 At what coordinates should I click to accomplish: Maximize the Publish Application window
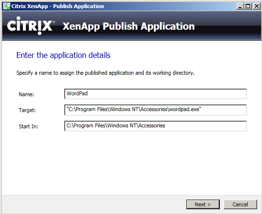pos(248,6)
